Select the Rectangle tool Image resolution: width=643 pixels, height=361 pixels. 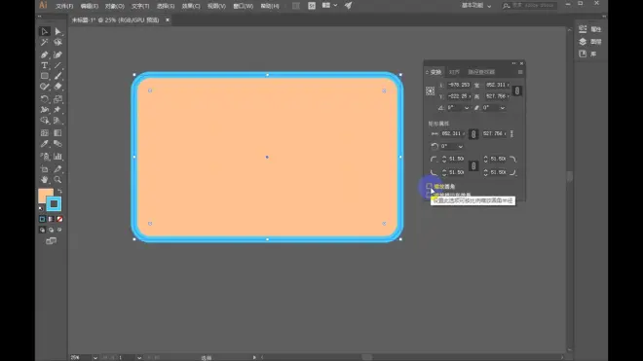[44, 76]
